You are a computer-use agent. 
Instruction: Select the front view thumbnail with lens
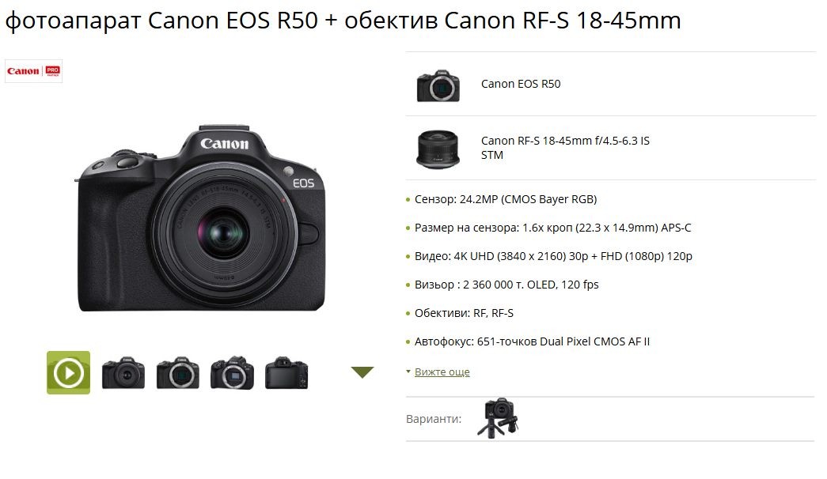123,373
